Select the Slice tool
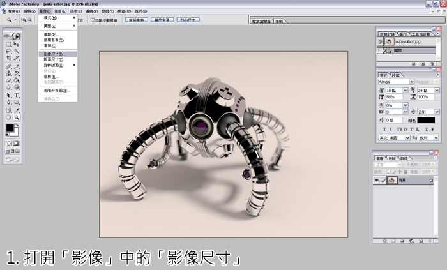Viewport: 447px width, 270px height. pyautogui.click(x=17, y=58)
